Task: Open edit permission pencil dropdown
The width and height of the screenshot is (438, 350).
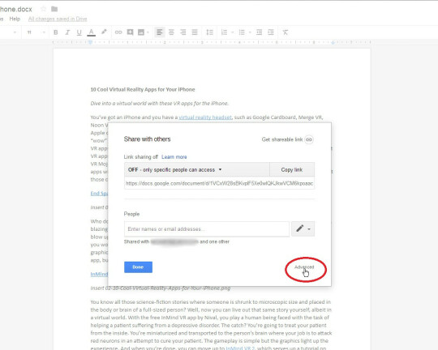Action: tap(303, 228)
